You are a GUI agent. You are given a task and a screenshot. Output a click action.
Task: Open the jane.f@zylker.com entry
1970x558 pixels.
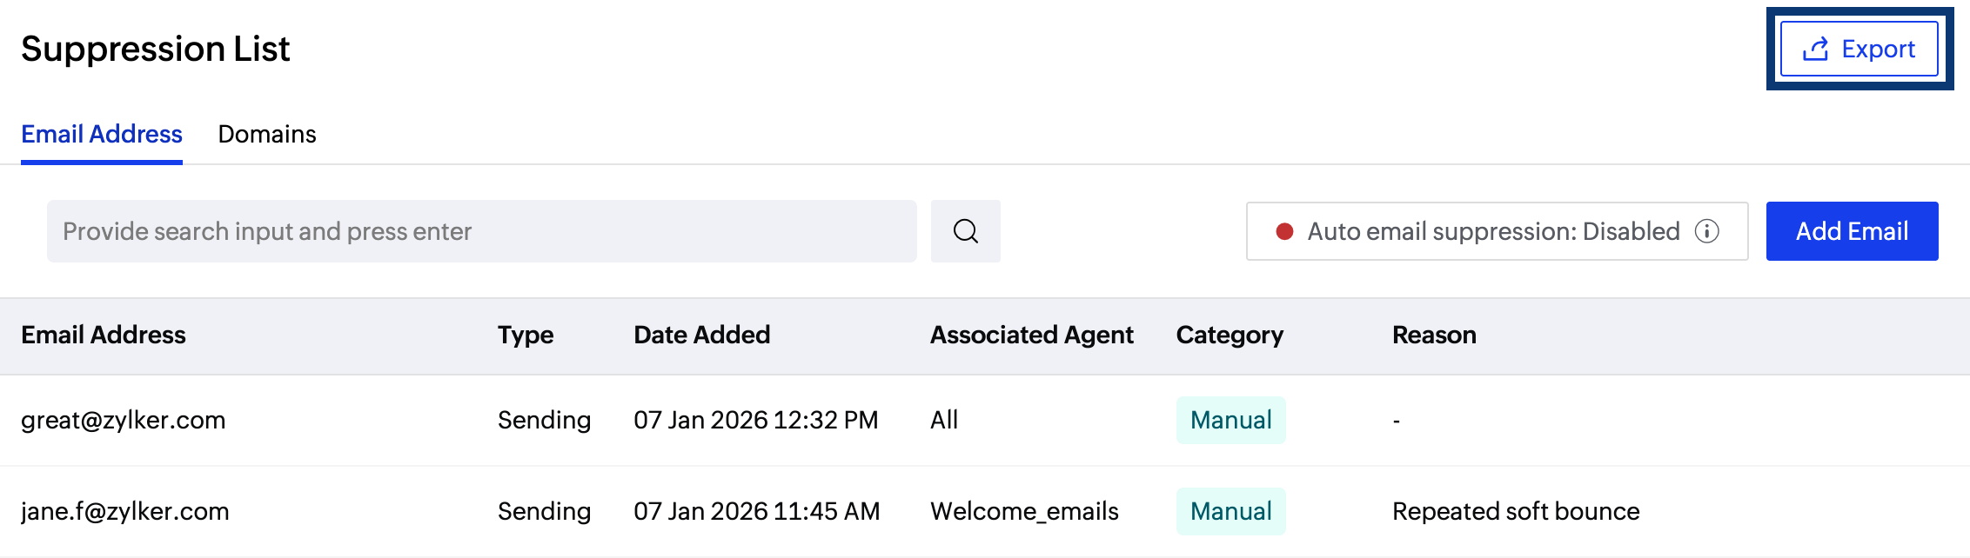coord(125,511)
